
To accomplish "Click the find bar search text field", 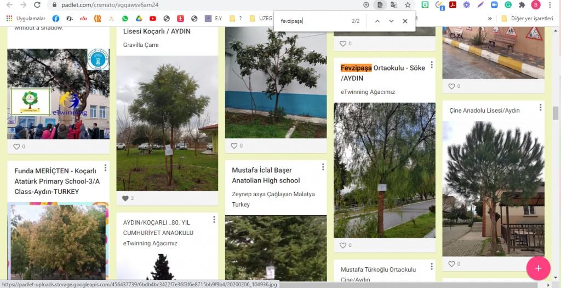I will [x=312, y=21].
